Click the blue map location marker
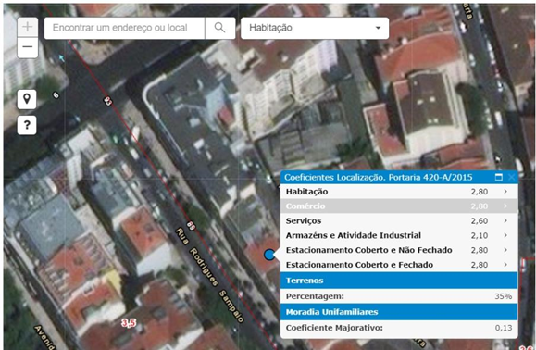This screenshot has width=536, height=350. point(269,255)
